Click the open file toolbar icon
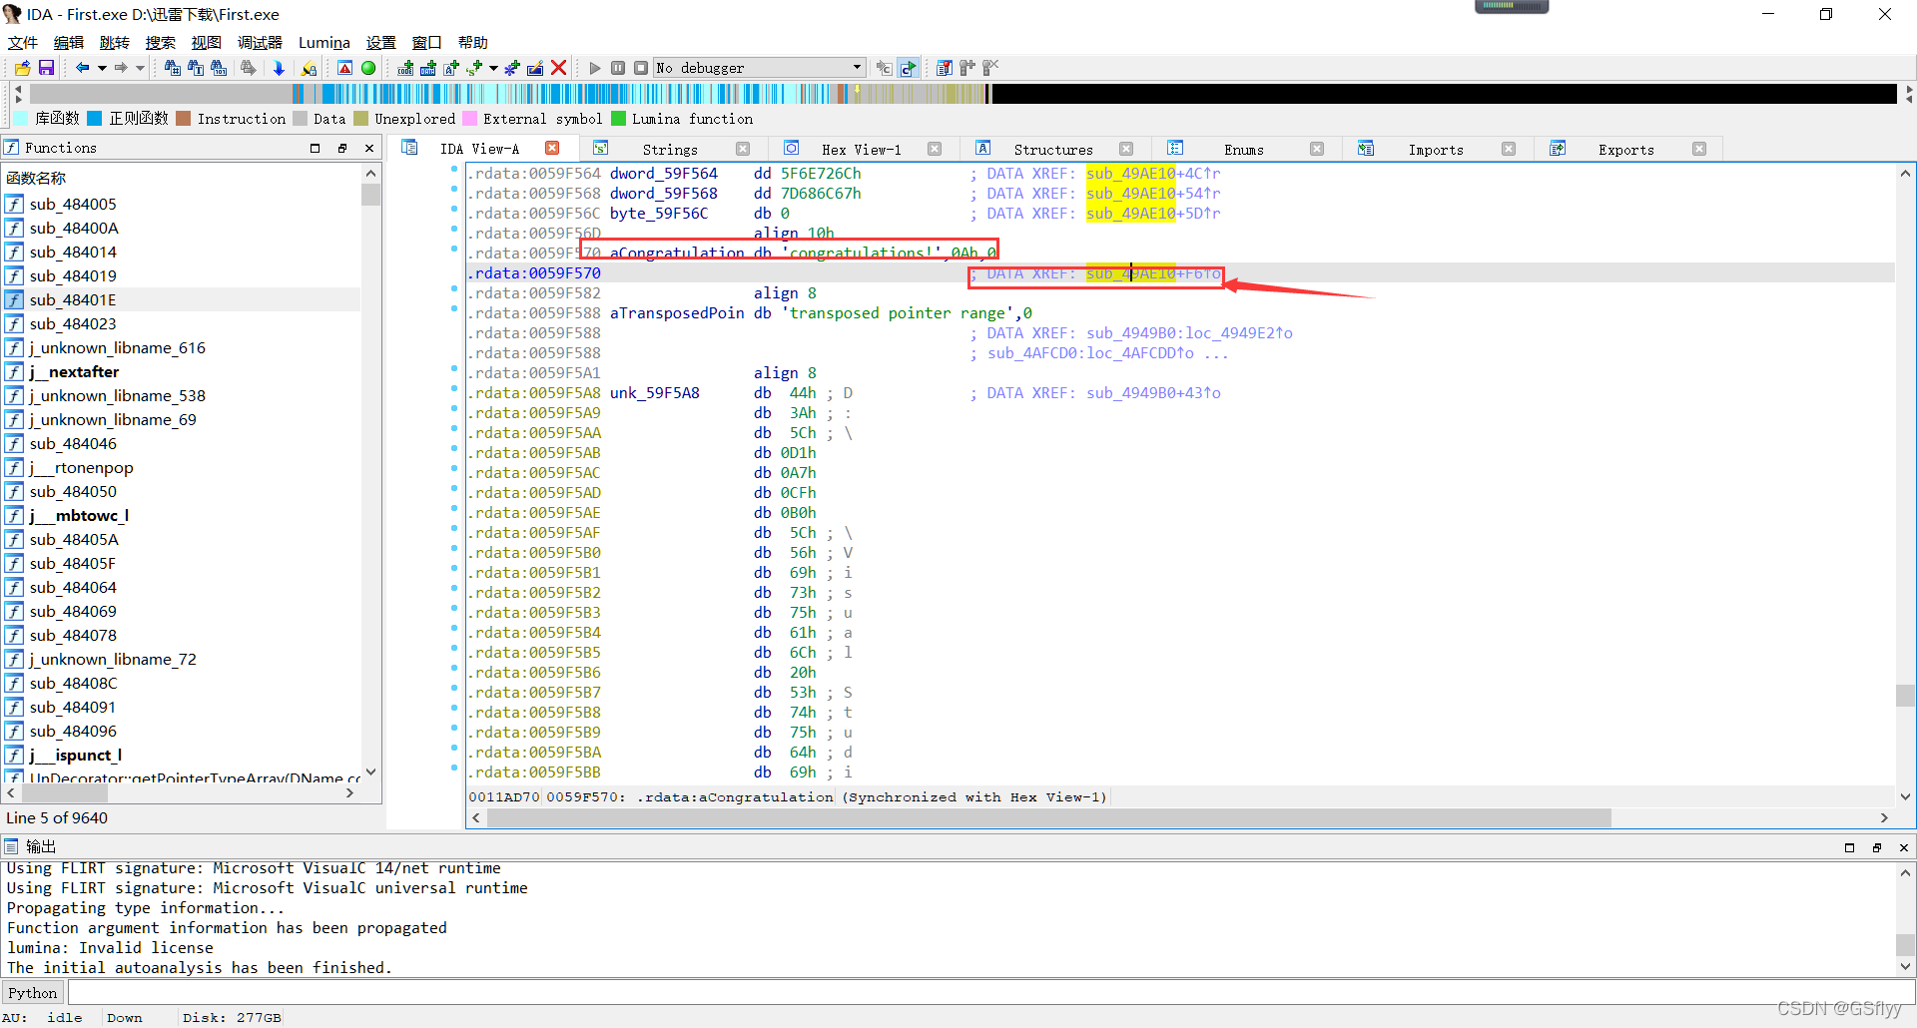This screenshot has height=1028, width=1917. (x=22, y=68)
